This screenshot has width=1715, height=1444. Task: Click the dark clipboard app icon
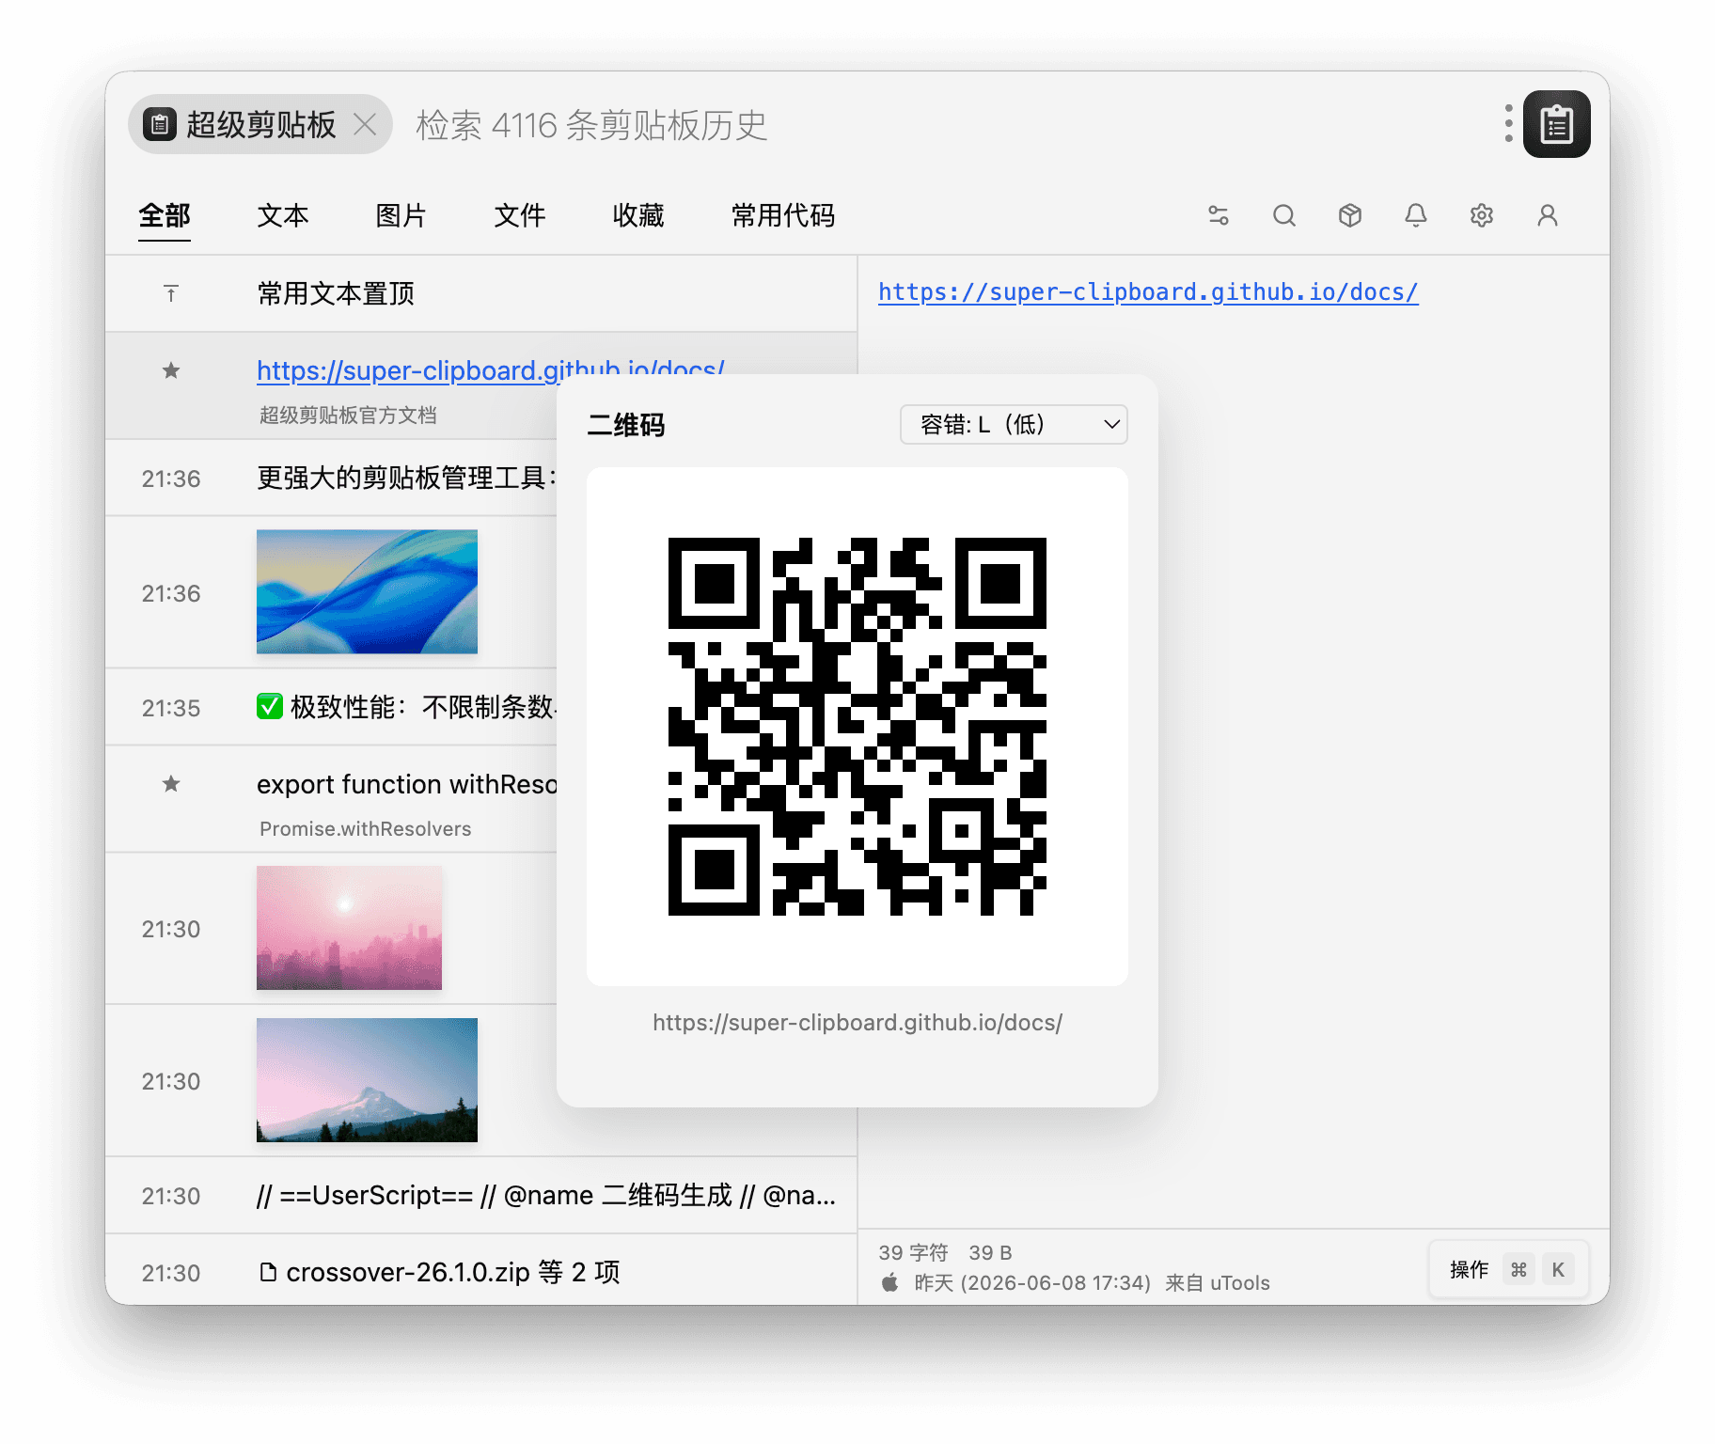[1557, 124]
